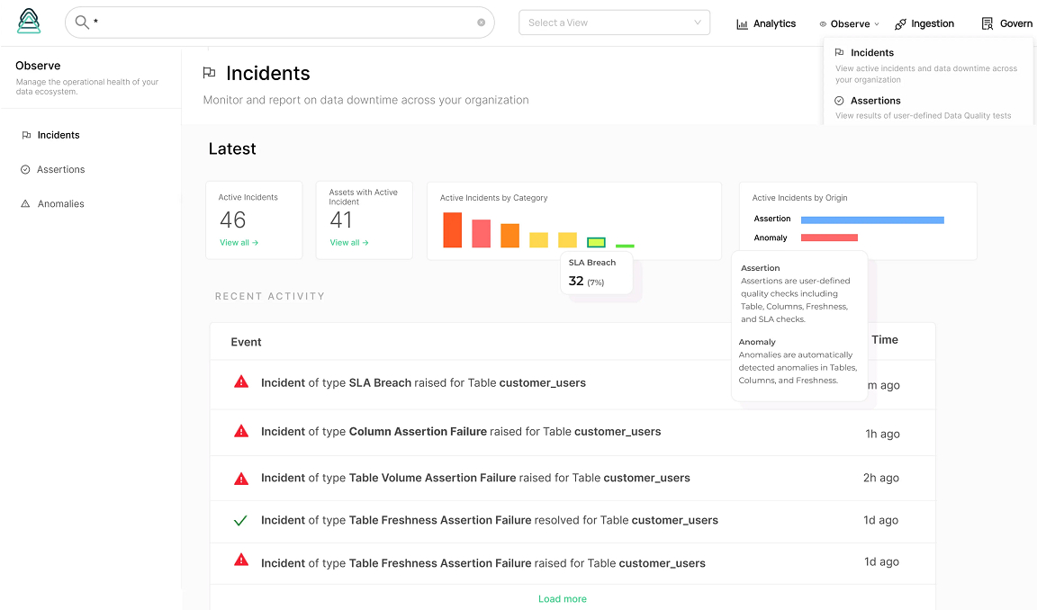This screenshot has height=610, width=1037.
Task: Click View all under Active Incidents
Action: click(239, 243)
